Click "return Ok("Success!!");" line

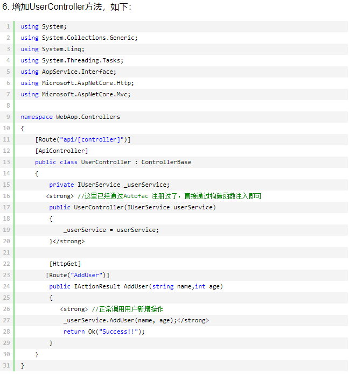click(x=104, y=331)
